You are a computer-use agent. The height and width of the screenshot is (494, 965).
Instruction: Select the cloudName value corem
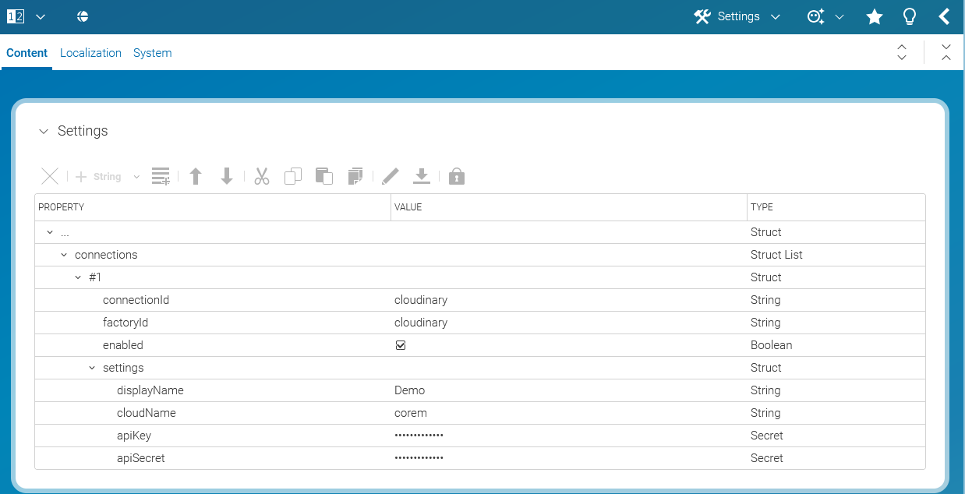411,413
